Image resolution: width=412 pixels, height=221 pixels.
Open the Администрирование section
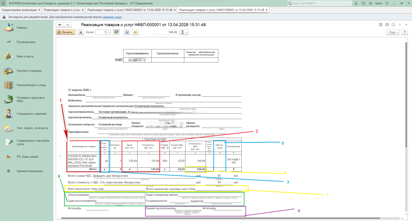click(29, 171)
